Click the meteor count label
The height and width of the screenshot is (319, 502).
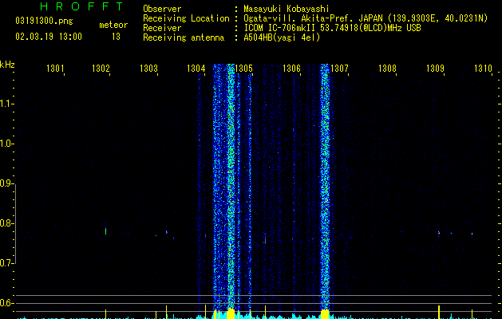click(x=113, y=25)
